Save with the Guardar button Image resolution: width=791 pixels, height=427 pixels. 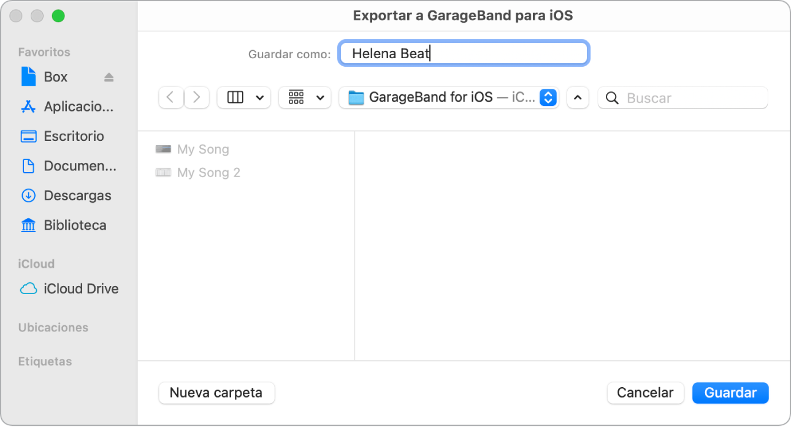click(730, 393)
